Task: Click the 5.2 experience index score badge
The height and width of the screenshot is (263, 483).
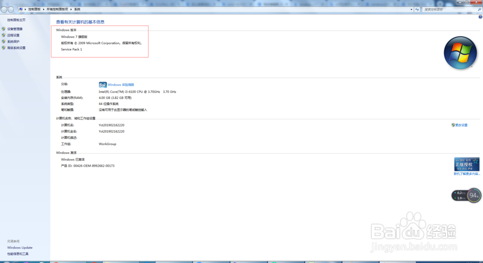Action: click(102, 84)
